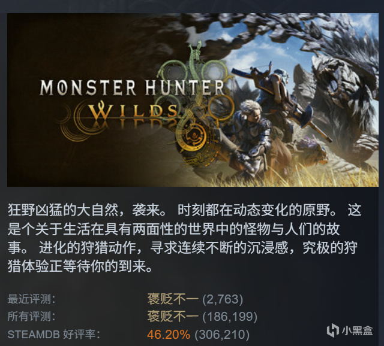Click the green serpent emblem above the logo

point(196,61)
